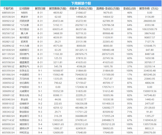The width and height of the screenshot is (162, 135).
Task: Select stock code 000923.SZ
Action: pyautogui.click(x=8, y=21)
